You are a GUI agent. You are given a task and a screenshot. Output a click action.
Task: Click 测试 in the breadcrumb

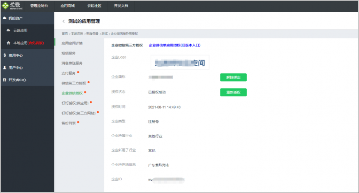click(x=105, y=34)
